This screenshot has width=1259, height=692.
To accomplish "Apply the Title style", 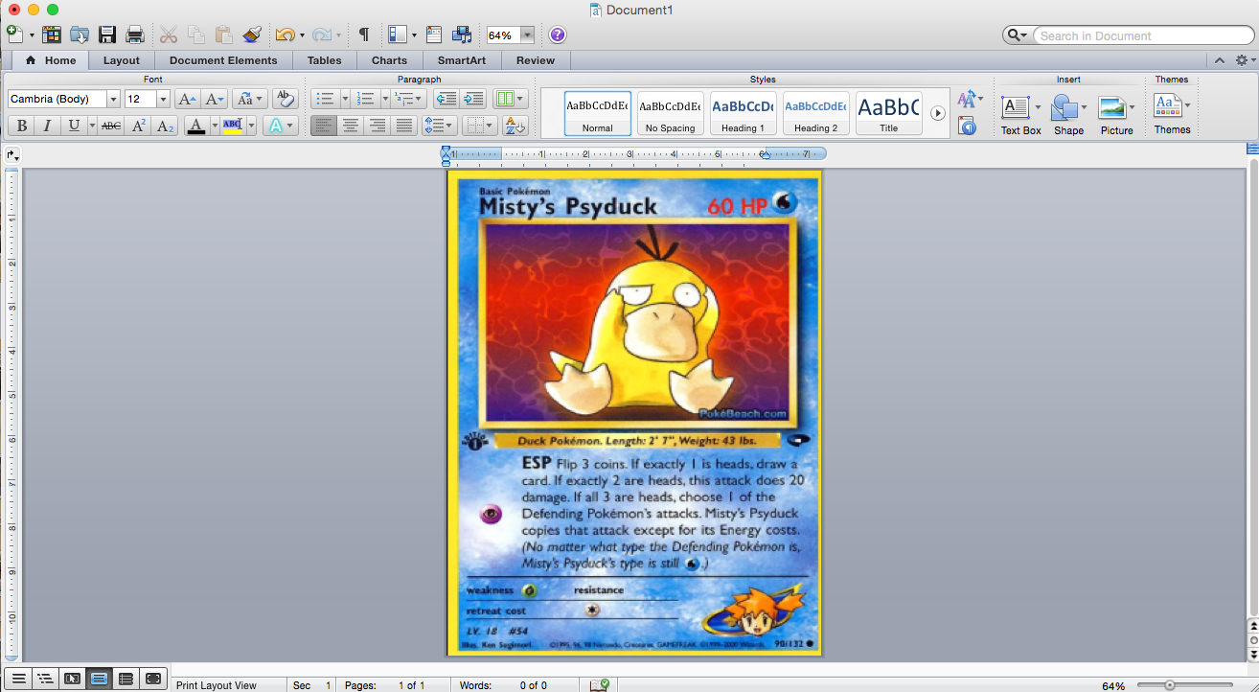I will tap(889, 113).
